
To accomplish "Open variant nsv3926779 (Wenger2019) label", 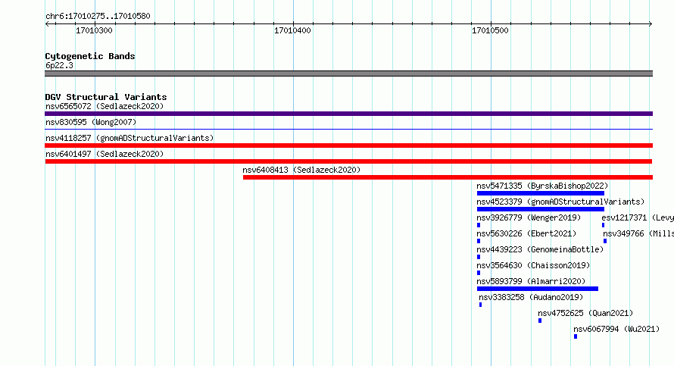I will tap(529, 217).
